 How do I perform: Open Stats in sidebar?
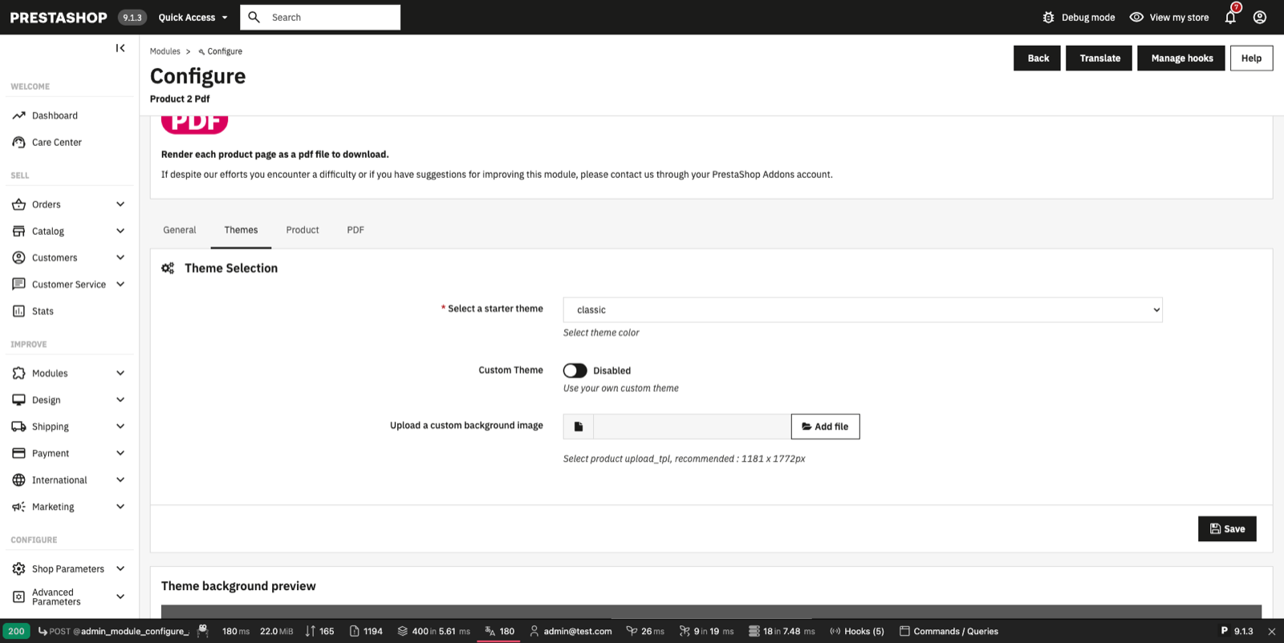(43, 311)
